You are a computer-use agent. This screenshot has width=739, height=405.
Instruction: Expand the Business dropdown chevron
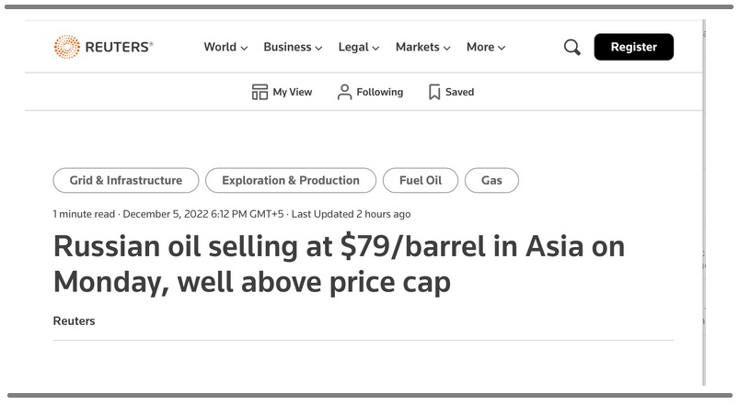[319, 48]
